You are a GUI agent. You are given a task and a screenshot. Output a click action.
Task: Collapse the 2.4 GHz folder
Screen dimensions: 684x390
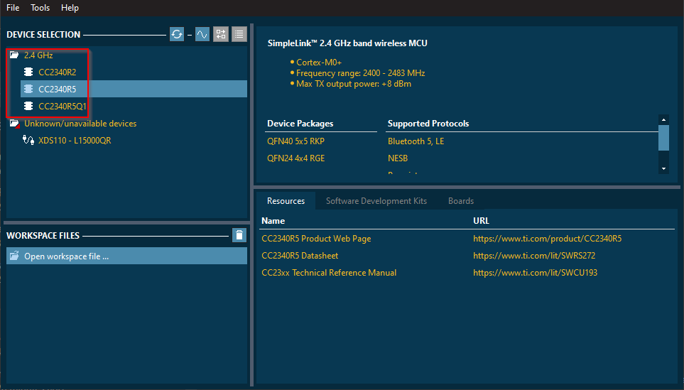14,55
